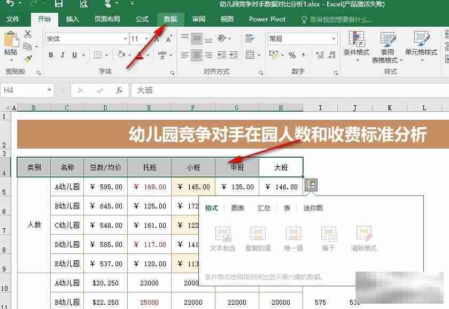The height and width of the screenshot is (309, 449).
Task: Click the percent style (%) icon
Action: coord(292,55)
